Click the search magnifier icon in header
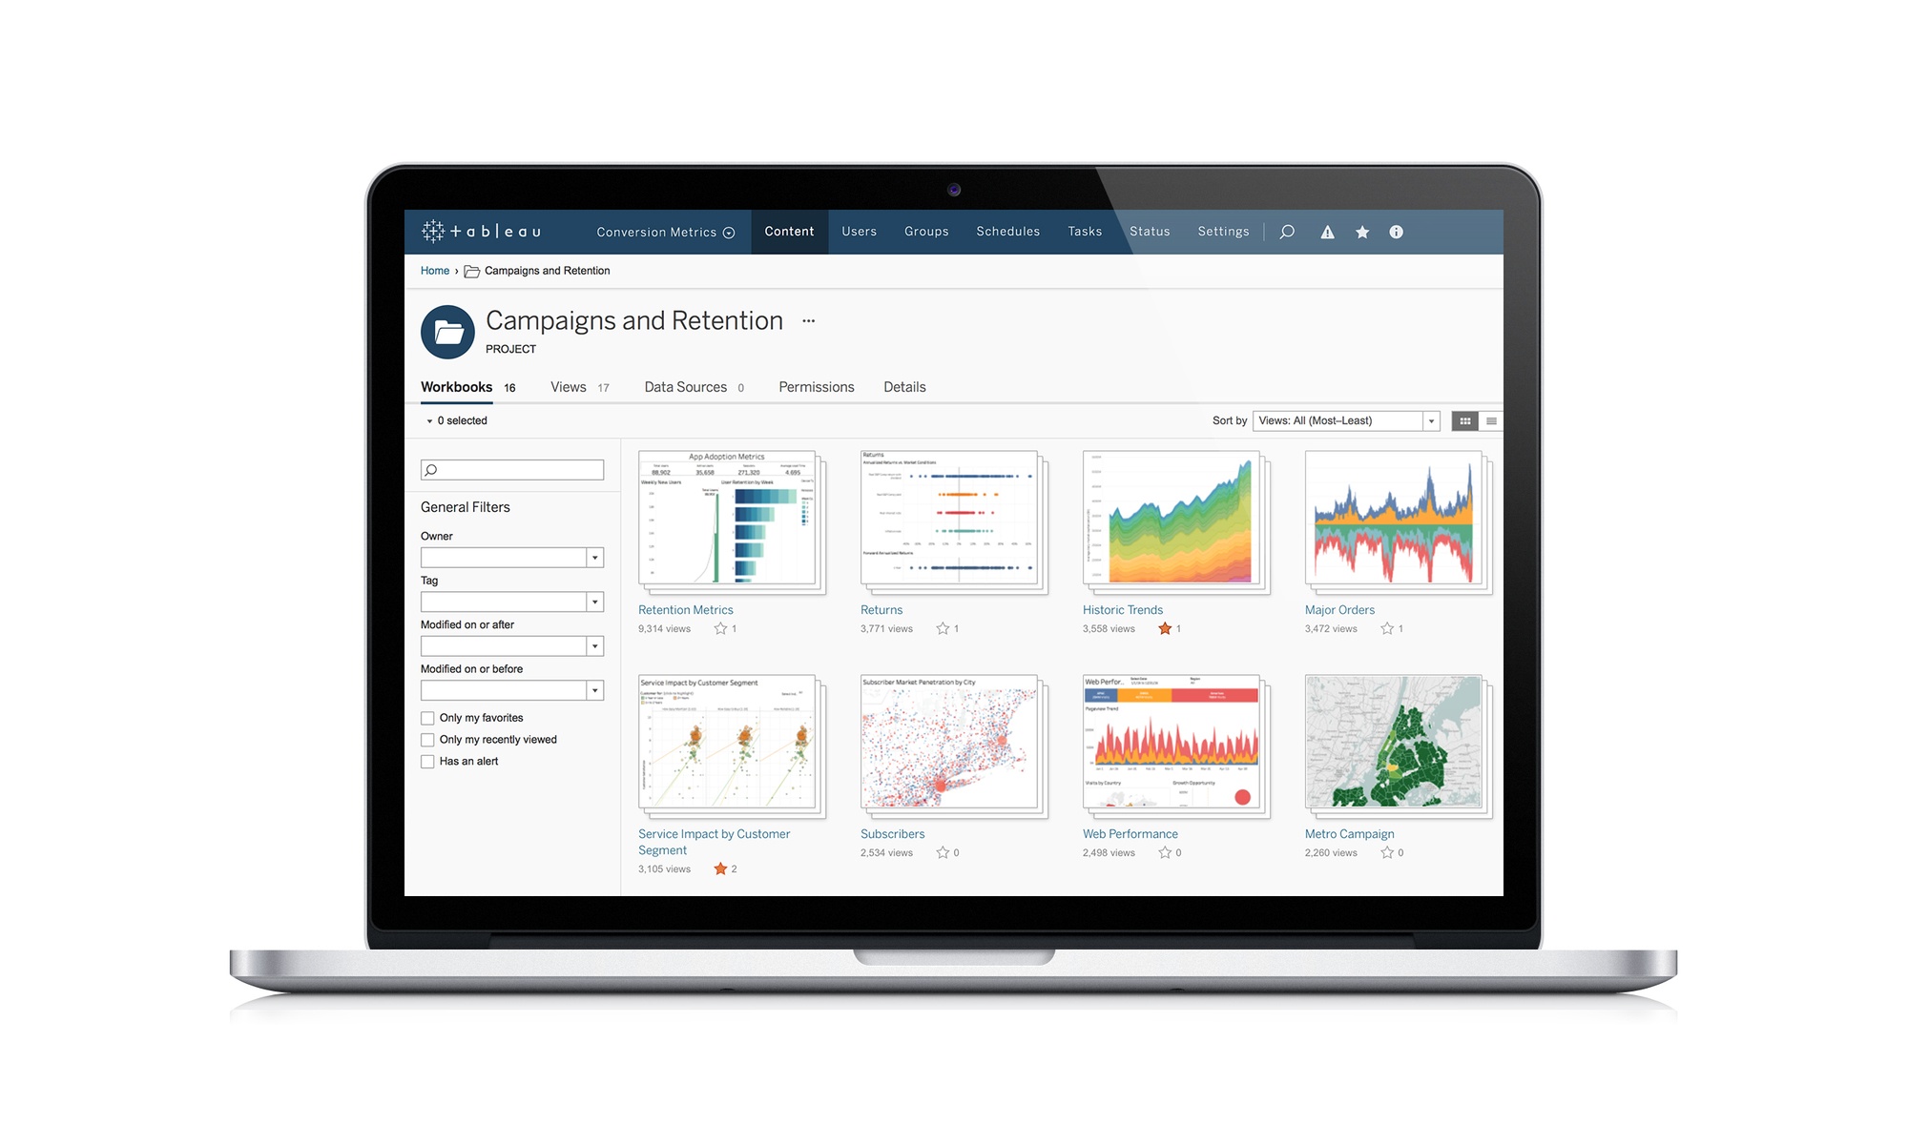Screen dimensions: 1908x1144 pyautogui.click(x=1287, y=232)
